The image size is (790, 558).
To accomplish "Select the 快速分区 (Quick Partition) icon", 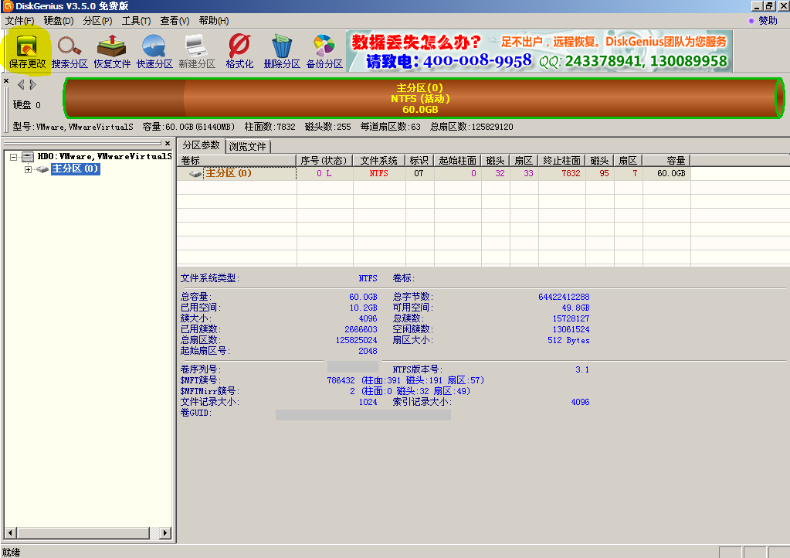I will (154, 51).
